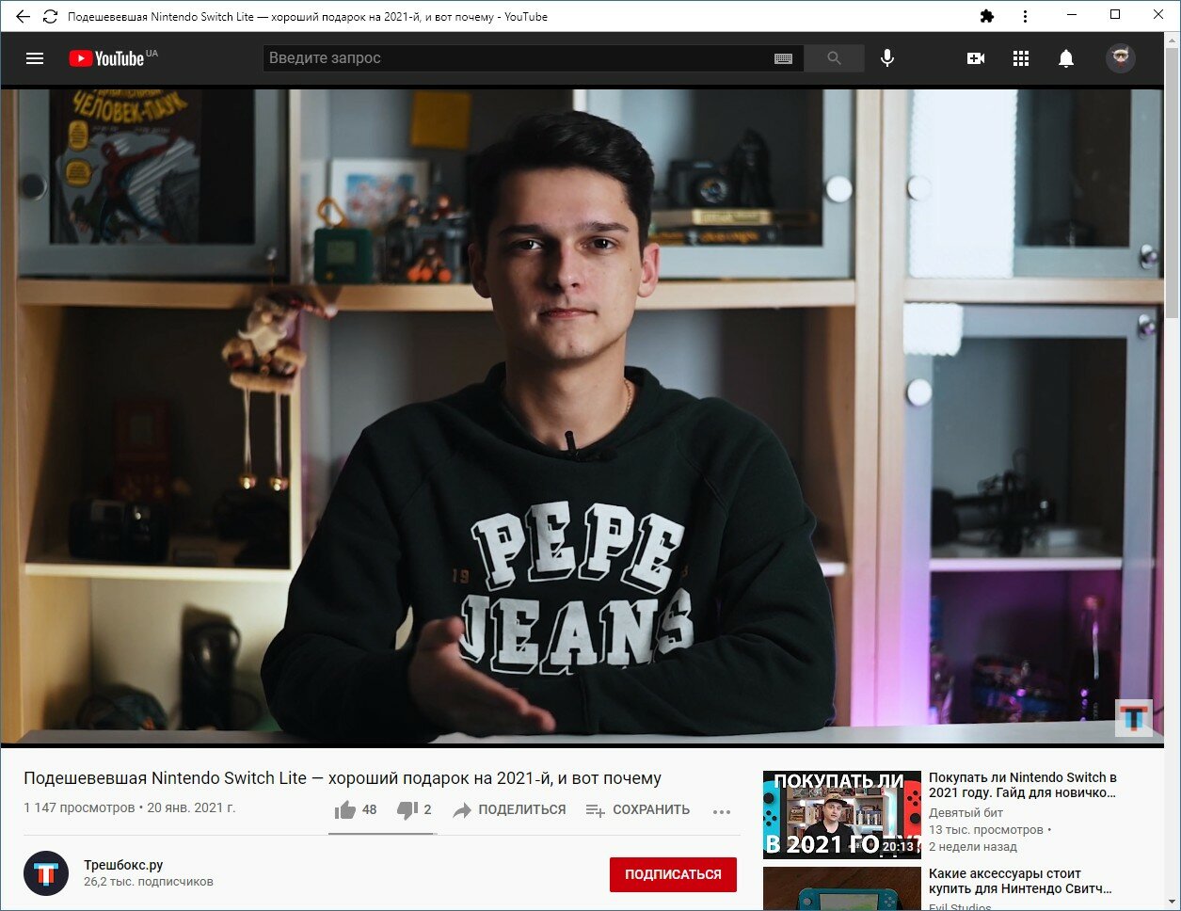Viewport: 1181px width, 911px height.
Task: Open notifications bell
Action: [x=1066, y=58]
